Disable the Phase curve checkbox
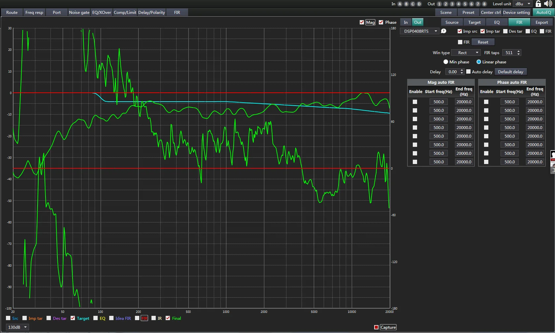555x333 pixels. [381, 22]
